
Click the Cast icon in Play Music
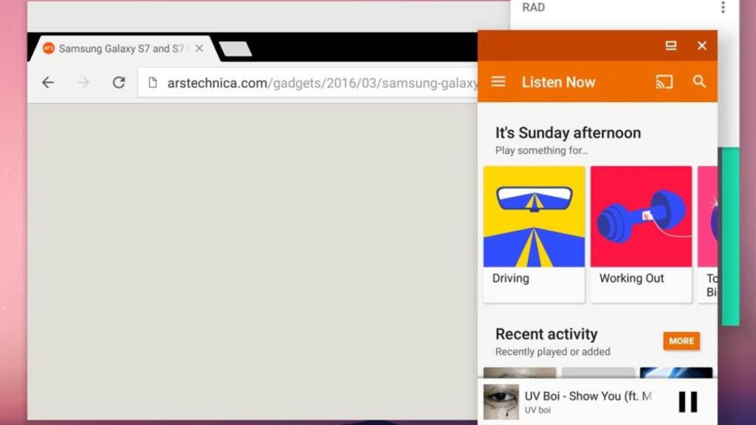663,82
